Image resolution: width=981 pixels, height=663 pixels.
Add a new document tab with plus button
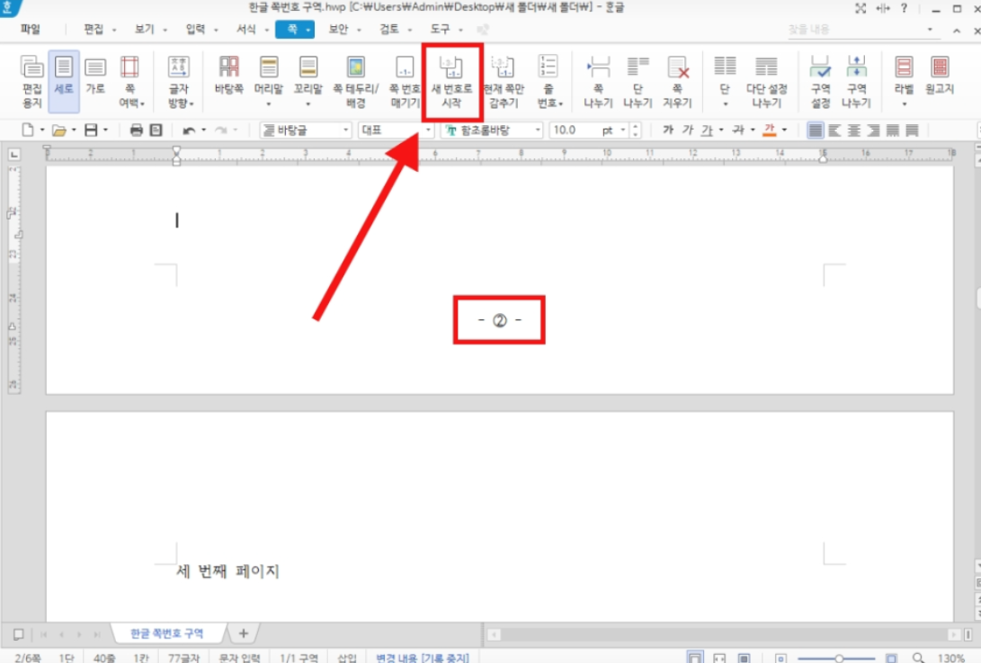pos(243,633)
